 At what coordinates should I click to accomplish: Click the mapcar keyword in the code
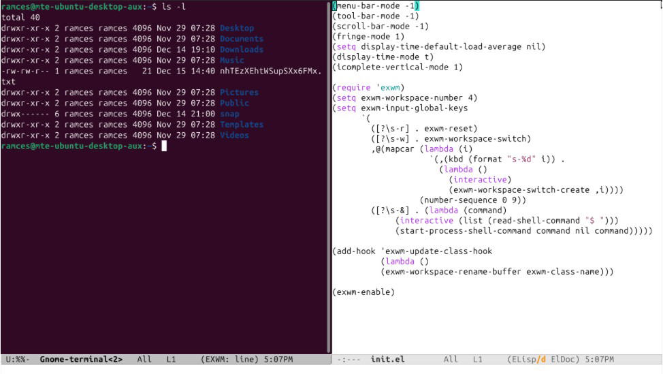pos(400,149)
